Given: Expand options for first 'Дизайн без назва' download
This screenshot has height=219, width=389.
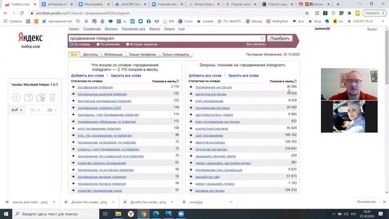Looking at the screenshot, I should point(113,202).
